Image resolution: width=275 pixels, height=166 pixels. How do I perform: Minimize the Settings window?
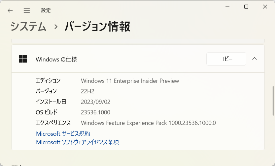(x=227, y=7)
